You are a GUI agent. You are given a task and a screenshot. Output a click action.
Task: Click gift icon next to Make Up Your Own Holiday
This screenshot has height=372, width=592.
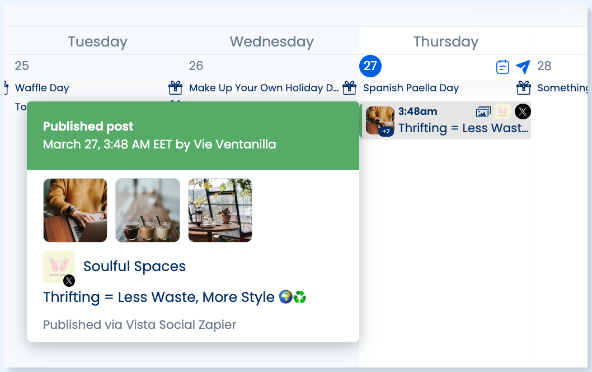tap(349, 88)
